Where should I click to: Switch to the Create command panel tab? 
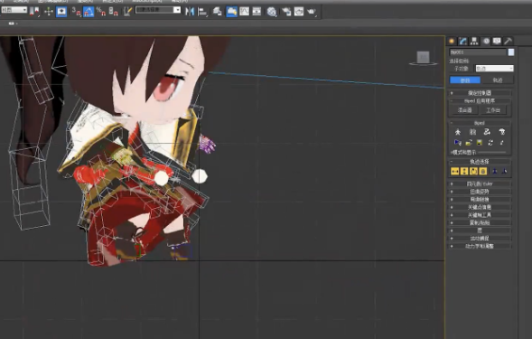(x=452, y=41)
